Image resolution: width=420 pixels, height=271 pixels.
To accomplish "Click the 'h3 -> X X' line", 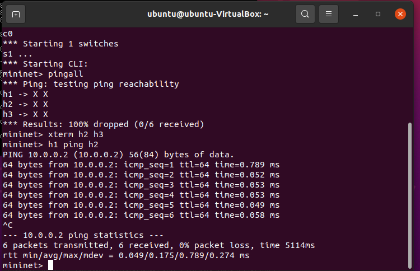I will tap(26, 114).
